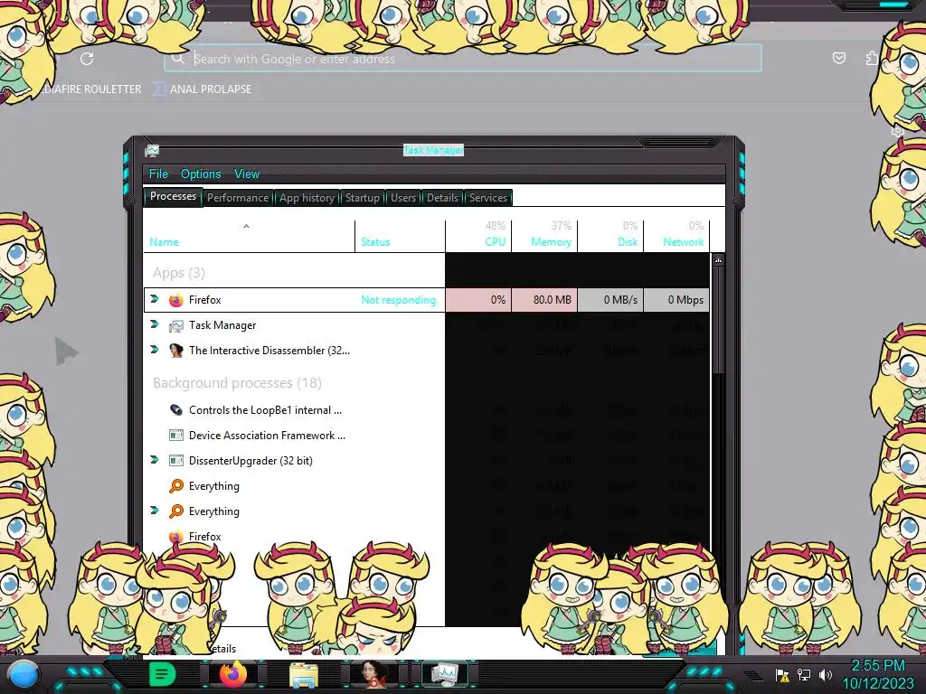
Task: Open the ROULETTER bookmark in Firefox
Action: (89, 89)
